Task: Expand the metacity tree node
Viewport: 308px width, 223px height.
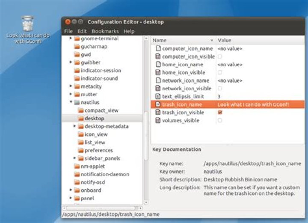Action: (71, 86)
